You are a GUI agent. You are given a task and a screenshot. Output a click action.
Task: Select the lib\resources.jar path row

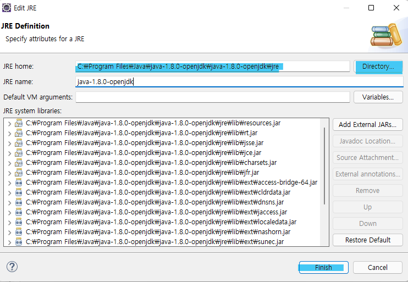coord(153,123)
